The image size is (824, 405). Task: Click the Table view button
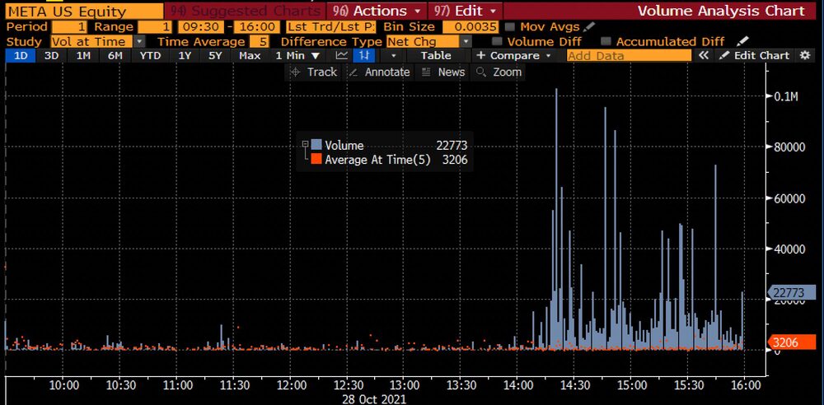(x=436, y=55)
